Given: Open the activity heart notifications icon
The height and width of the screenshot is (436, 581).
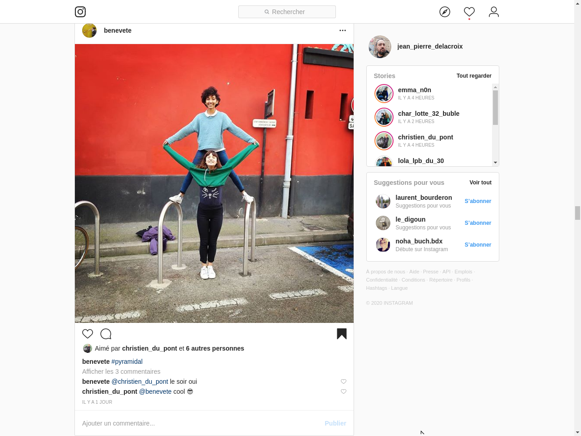Looking at the screenshot, I should [469, 12].
